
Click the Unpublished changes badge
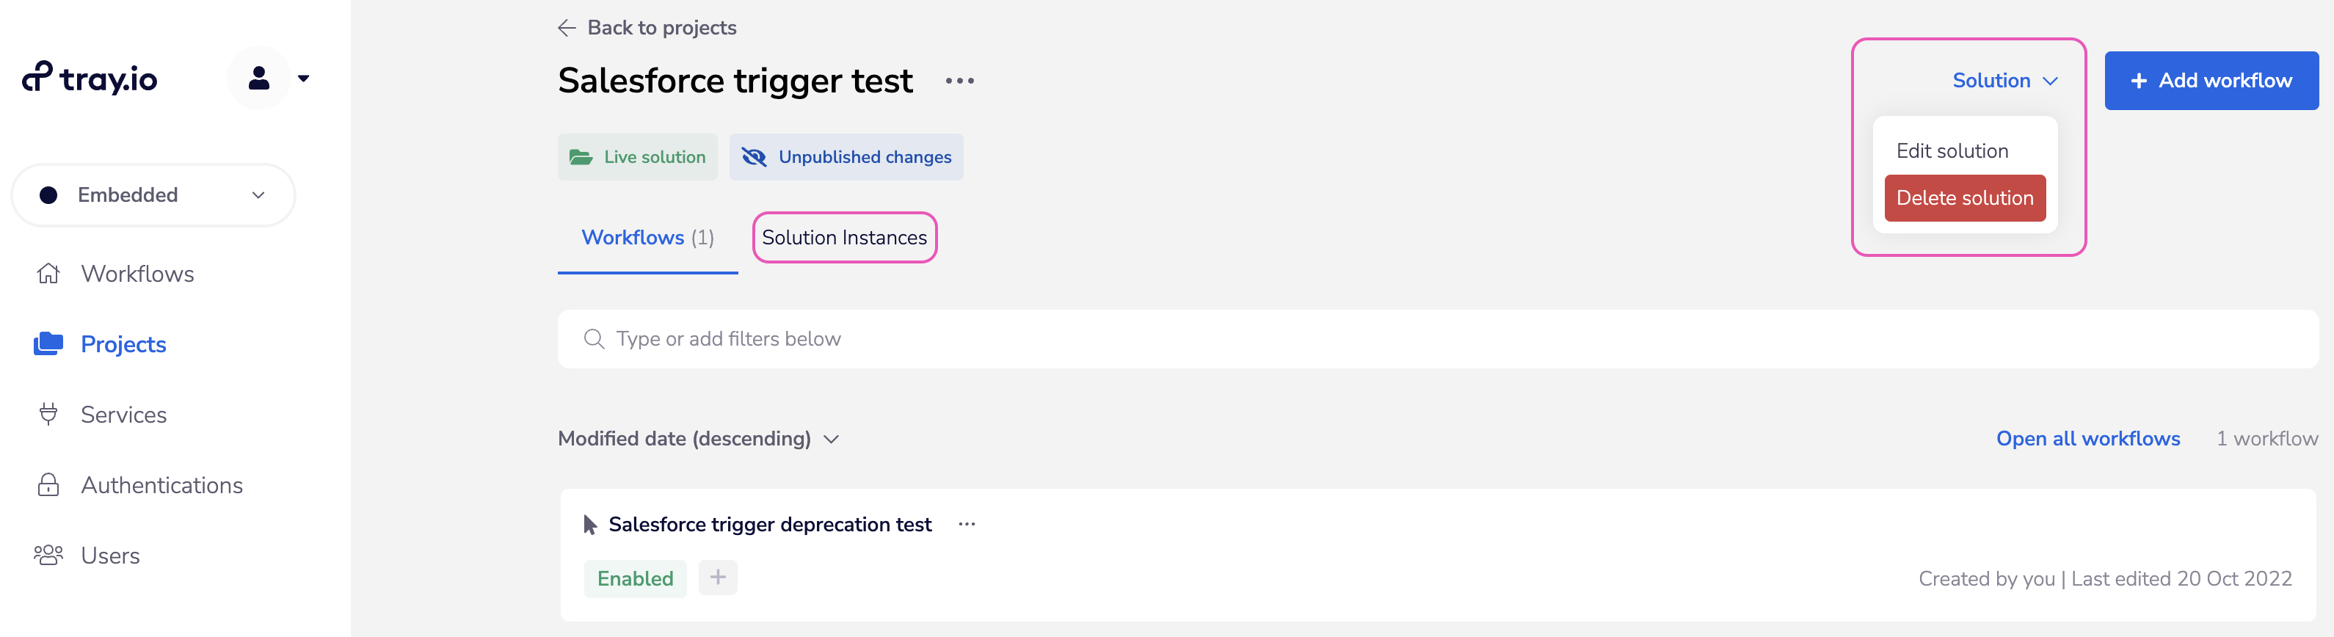pyautogui.click(x=846, y=157)
